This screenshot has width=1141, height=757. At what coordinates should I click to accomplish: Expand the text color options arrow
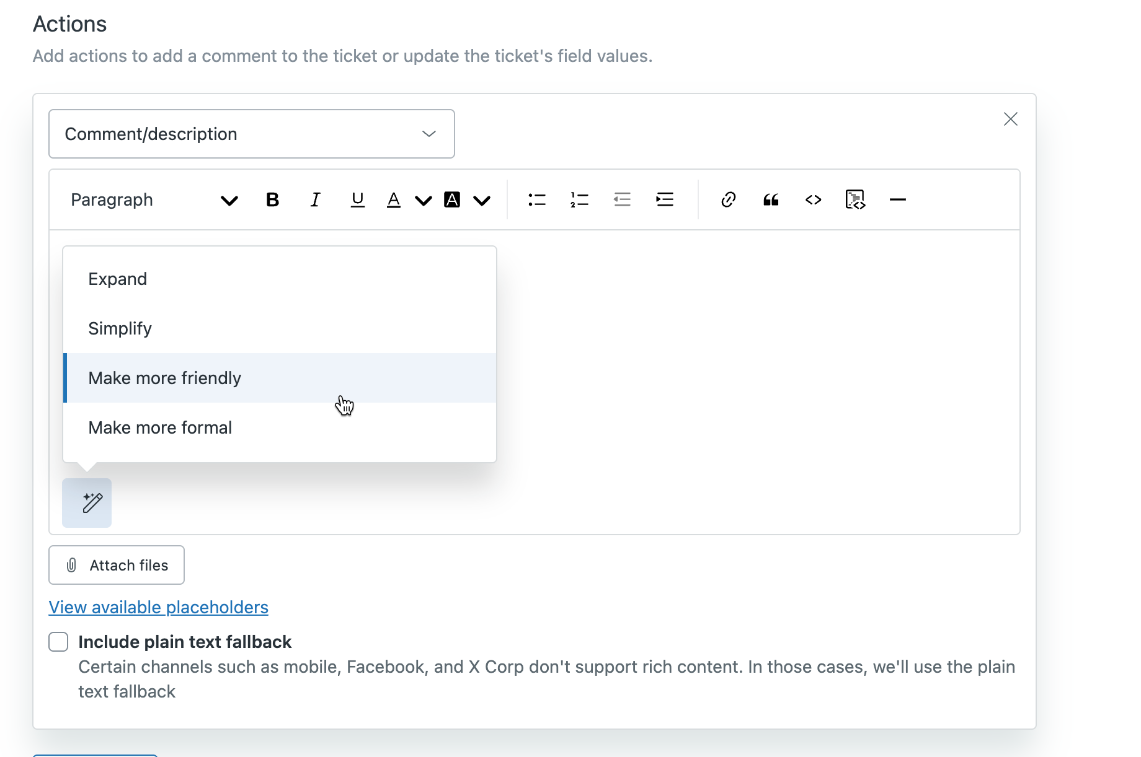tap(424, 200)
